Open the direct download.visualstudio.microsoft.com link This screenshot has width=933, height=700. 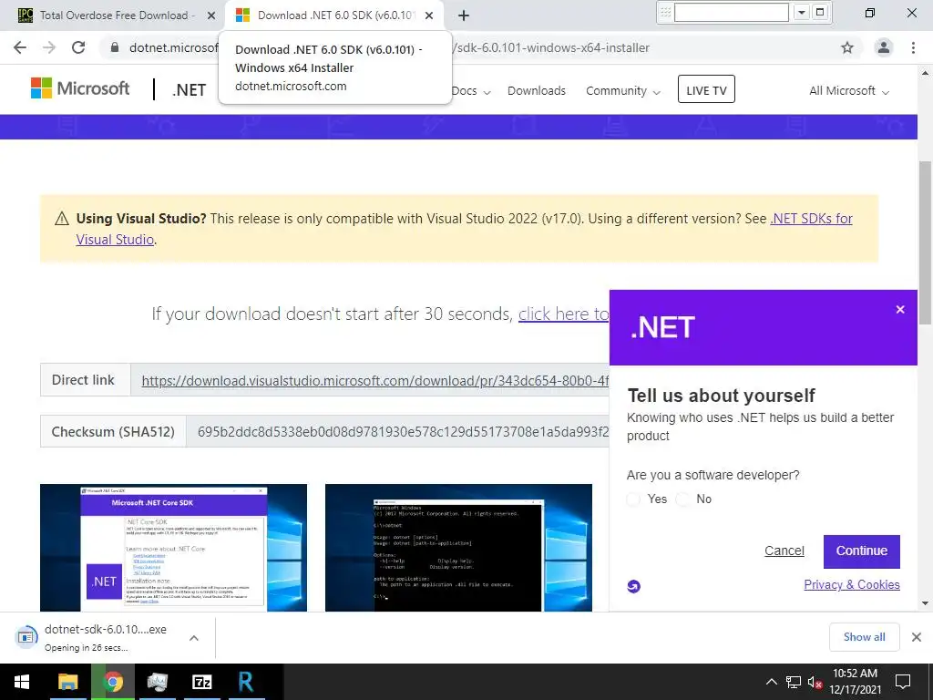[x=374, y=380]
